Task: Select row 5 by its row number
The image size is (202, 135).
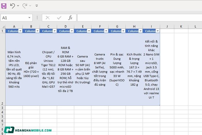Action: tap(2, 116)
